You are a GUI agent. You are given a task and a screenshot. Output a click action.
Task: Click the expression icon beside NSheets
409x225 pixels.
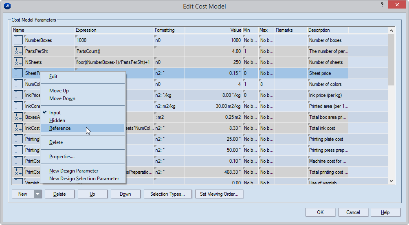tap(18, 62)
